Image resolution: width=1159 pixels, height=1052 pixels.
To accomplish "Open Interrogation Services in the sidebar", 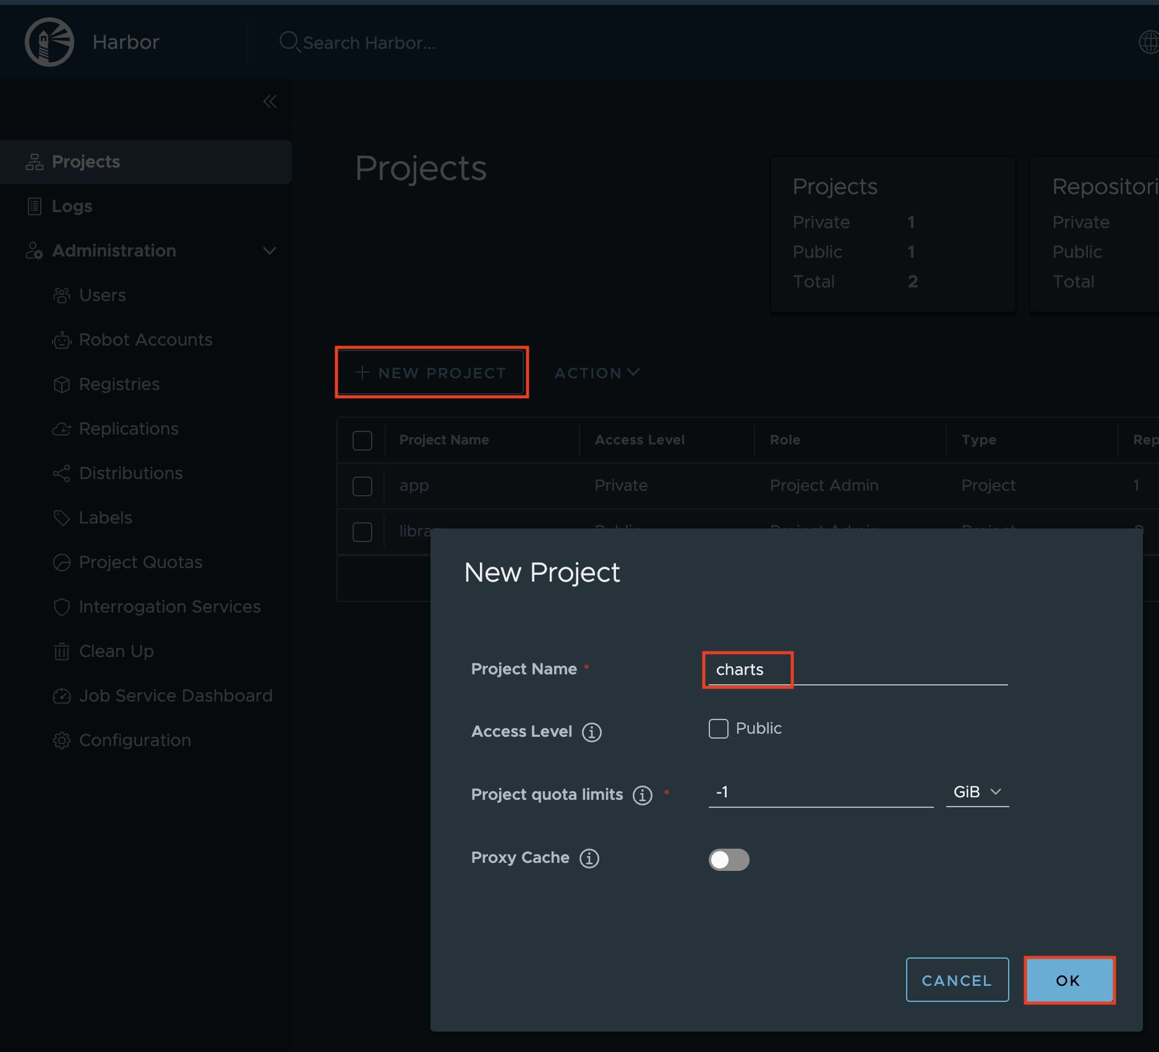I will [170, 607].
